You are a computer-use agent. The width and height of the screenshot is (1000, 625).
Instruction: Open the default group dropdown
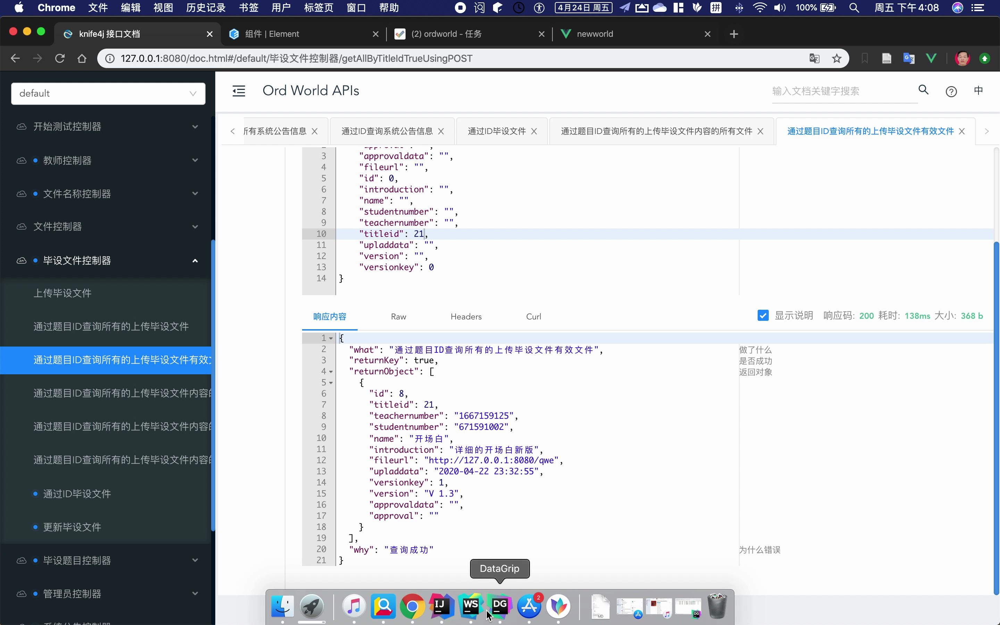pyautogui.click(x=108, y=93)
